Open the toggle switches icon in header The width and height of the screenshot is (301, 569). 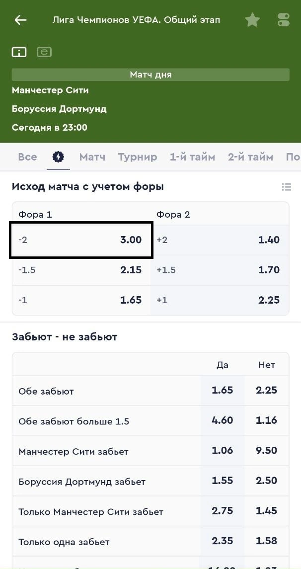pos(283,20)
